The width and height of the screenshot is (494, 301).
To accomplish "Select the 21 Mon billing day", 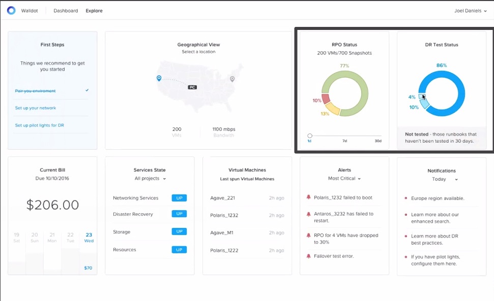I will tap(52, 238).
